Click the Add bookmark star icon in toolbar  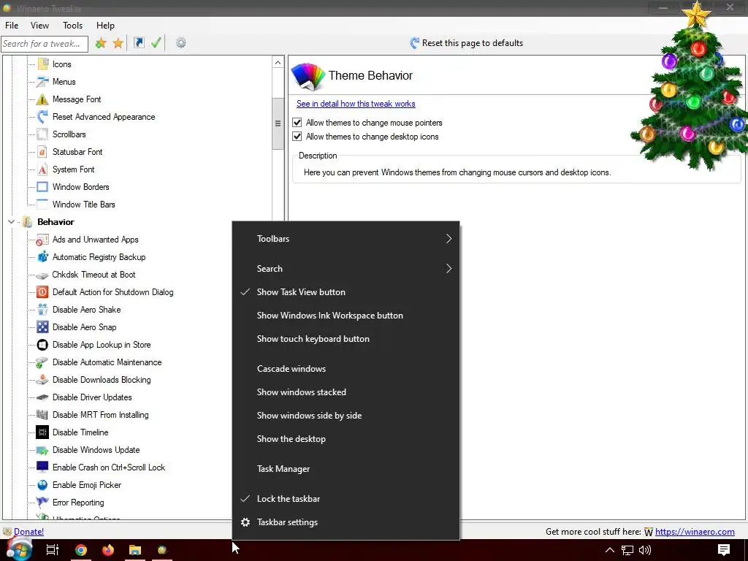pyautogui.click(x=101, y=43)
